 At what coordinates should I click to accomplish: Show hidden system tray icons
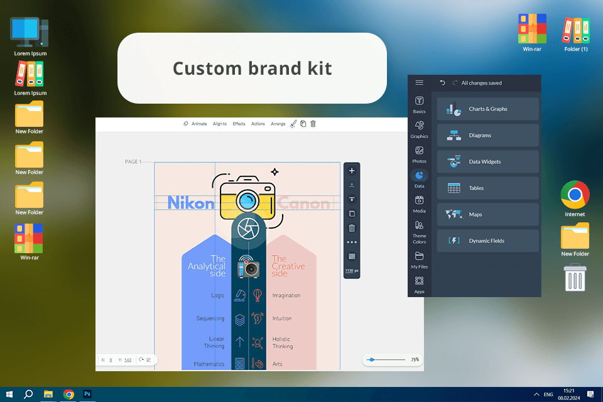pyautogui.click(x=536, y=394)
